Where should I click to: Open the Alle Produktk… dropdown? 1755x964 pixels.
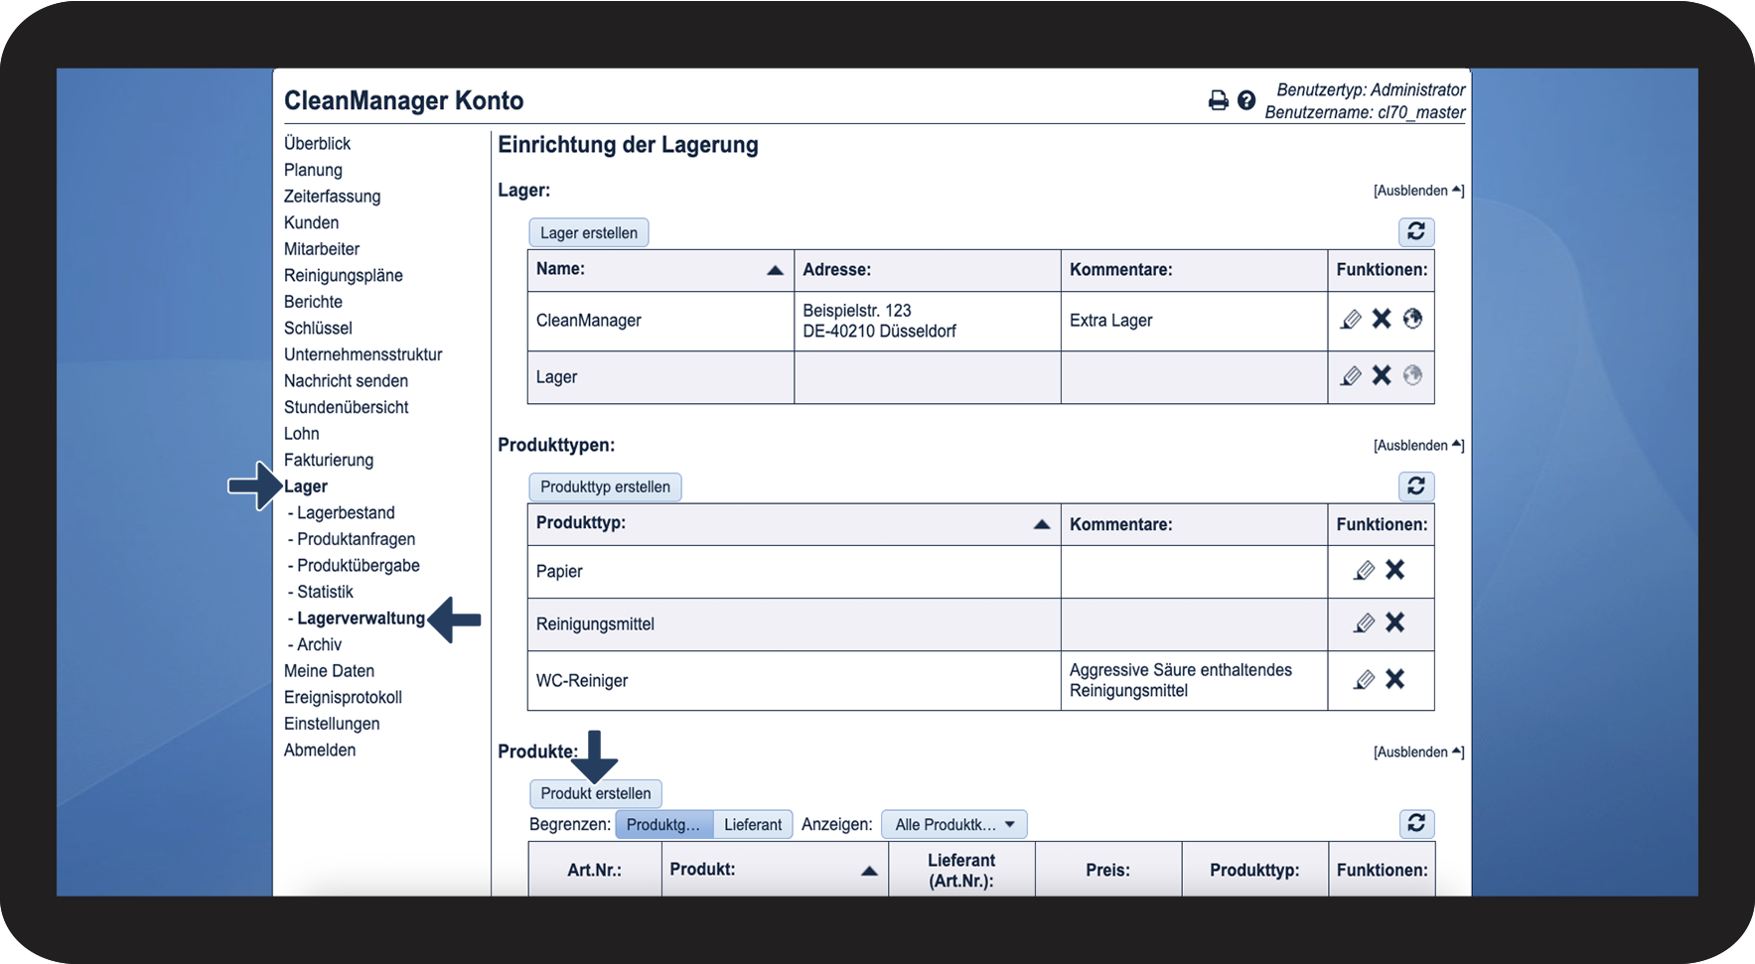pyautogui.click(x=953, y=824)
